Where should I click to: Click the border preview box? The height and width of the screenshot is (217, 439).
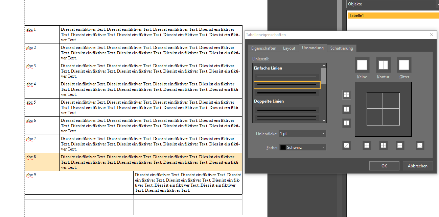tap(383, 109)
